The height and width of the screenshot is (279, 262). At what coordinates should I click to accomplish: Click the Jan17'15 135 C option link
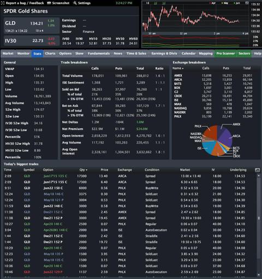pos(55,176)
